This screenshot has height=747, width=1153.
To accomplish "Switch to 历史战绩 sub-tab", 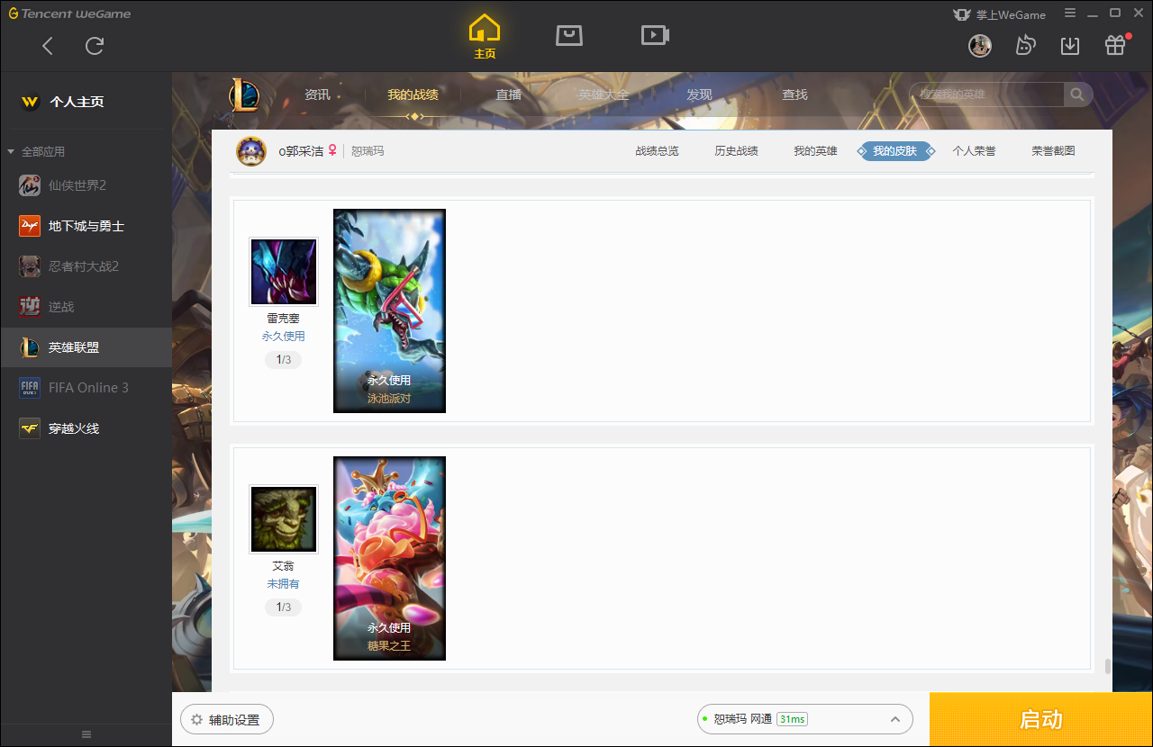I will tap(736, 151).
